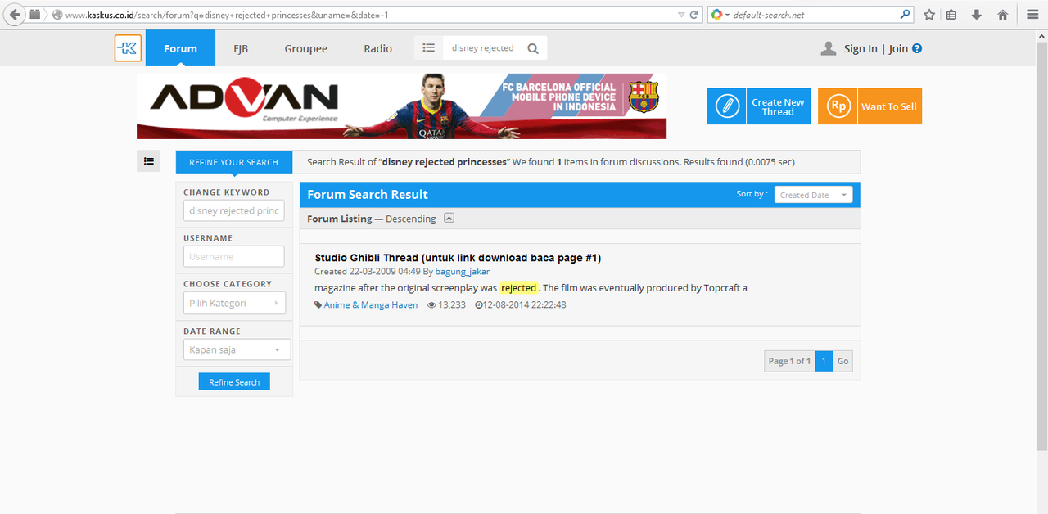Bookmark this page with the star icon

click(x=929, y=15)
